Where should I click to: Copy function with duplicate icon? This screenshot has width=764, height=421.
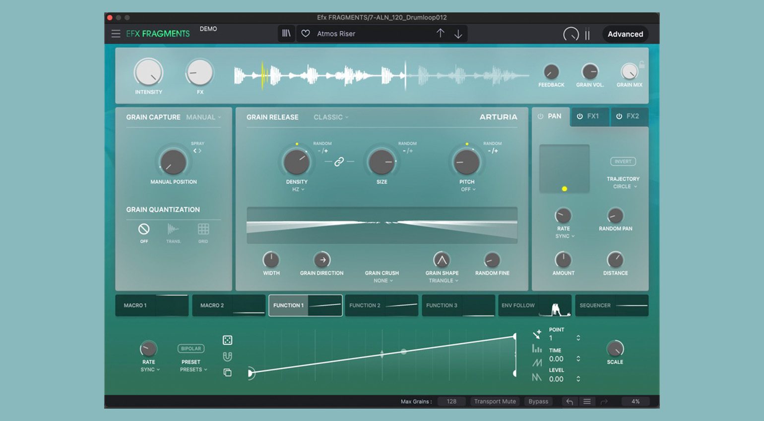pyautogui.click(x=227, y=372)
